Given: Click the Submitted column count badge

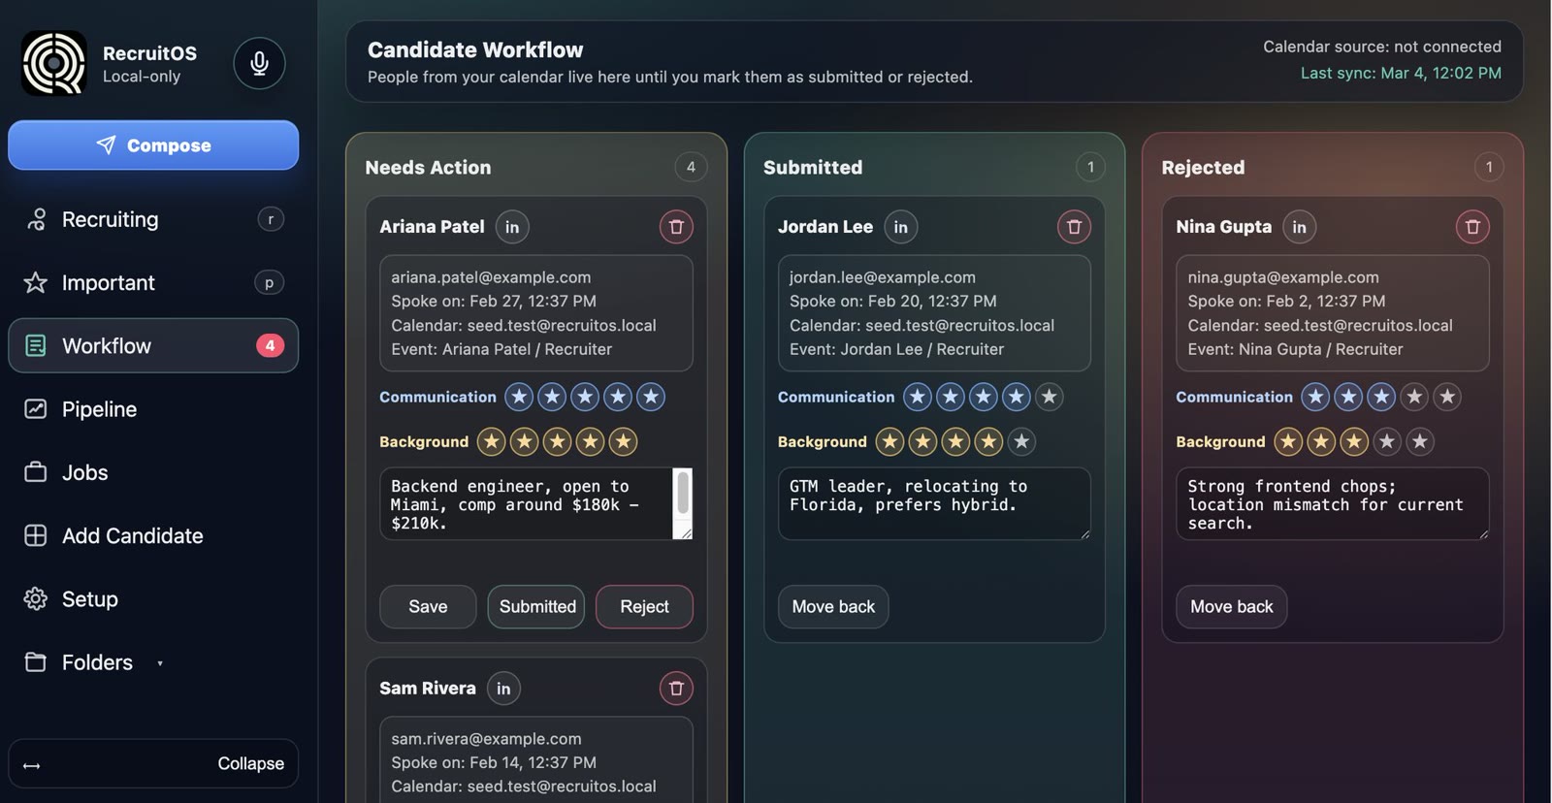Looking at the screenshot, I should coord(1090,167).
